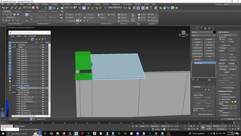Open the Modify tab of the command panel

(197, 28)
